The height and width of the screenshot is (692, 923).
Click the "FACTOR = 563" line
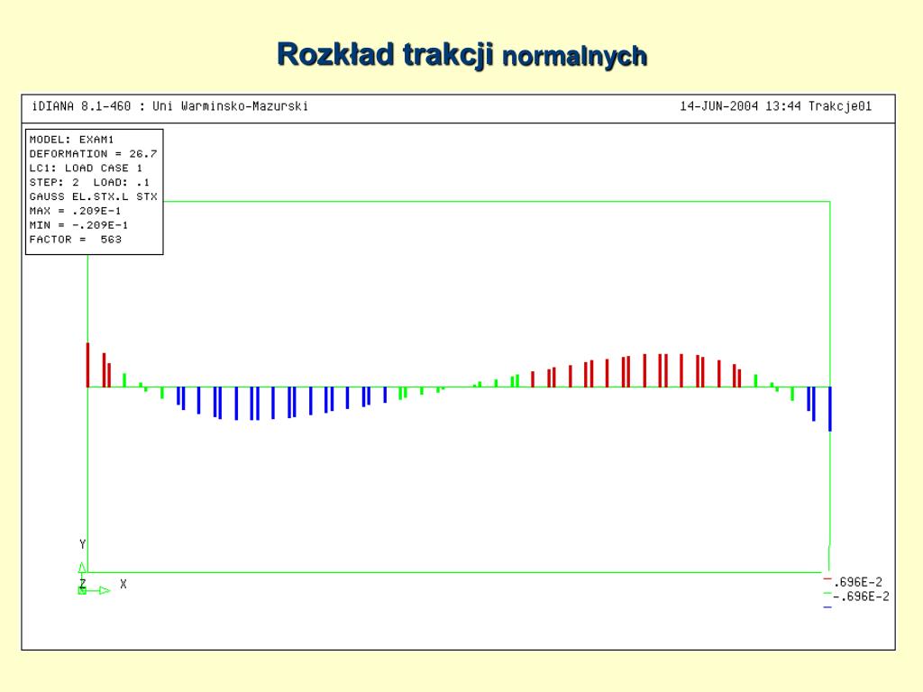point(76,240)
